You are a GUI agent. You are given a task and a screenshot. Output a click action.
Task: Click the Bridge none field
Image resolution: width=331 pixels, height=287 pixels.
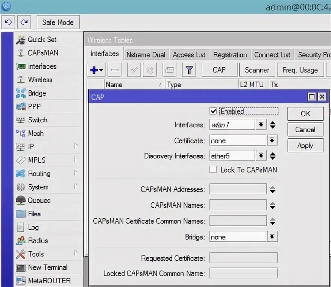point(238,237)
